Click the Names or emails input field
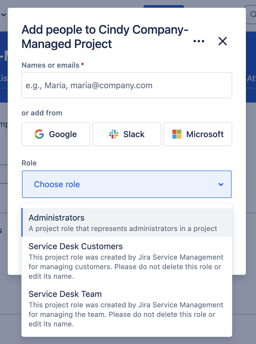The height and width of the screenshot is (344, 256). click(x=127, y=85)
